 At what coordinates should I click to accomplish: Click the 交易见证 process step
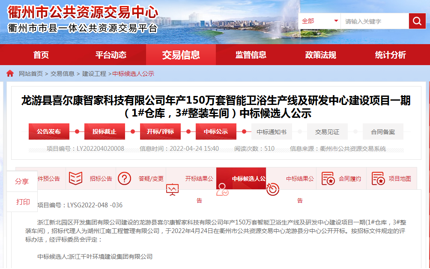tap(327, 132)
